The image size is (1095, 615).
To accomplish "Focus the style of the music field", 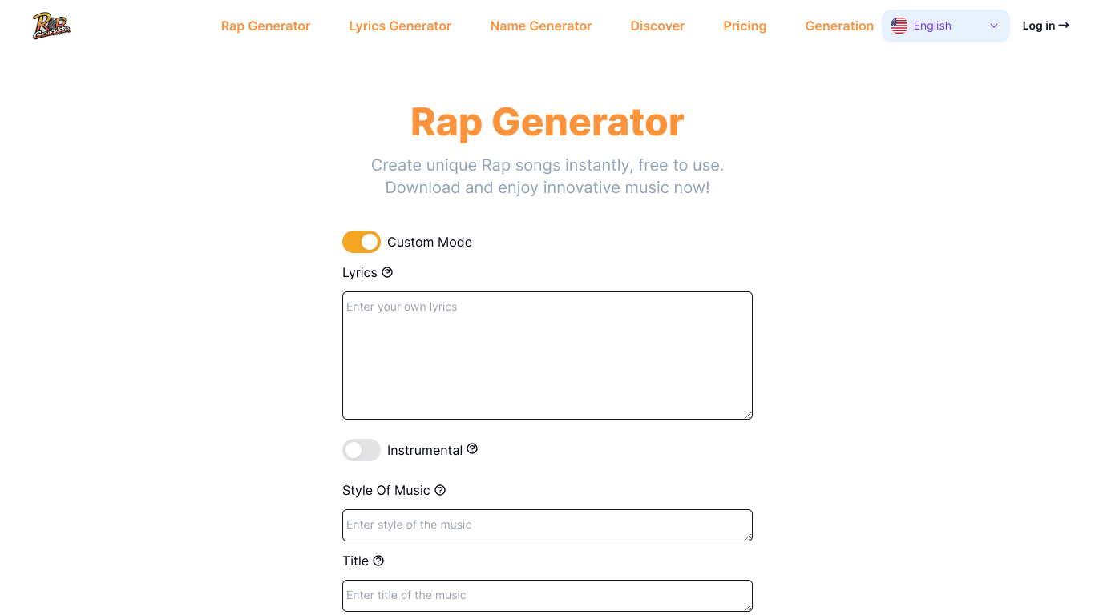I will [547, 525].
